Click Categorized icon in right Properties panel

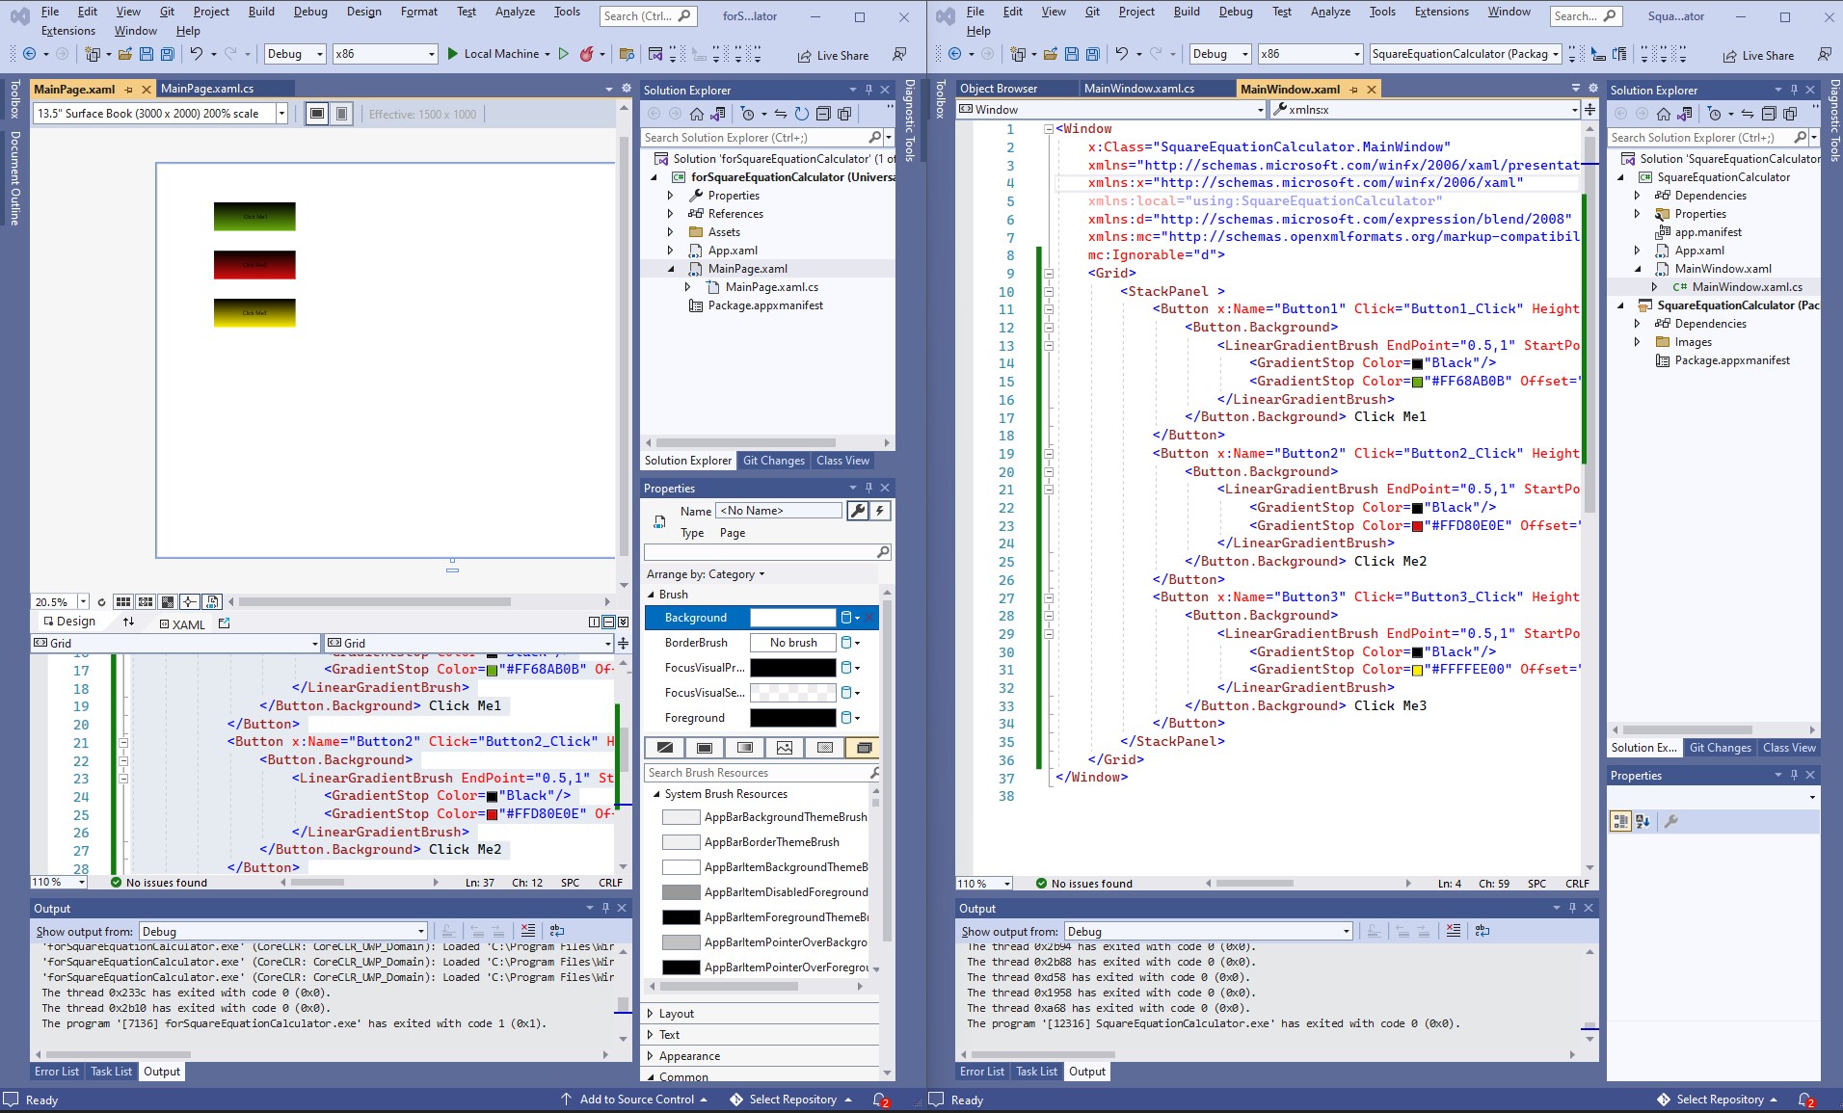coord(1620,821)
